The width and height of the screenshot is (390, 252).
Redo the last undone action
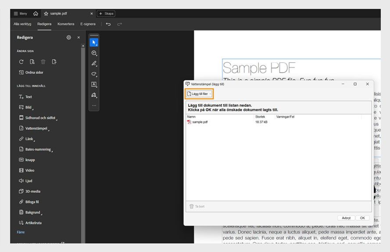point(120,24)
